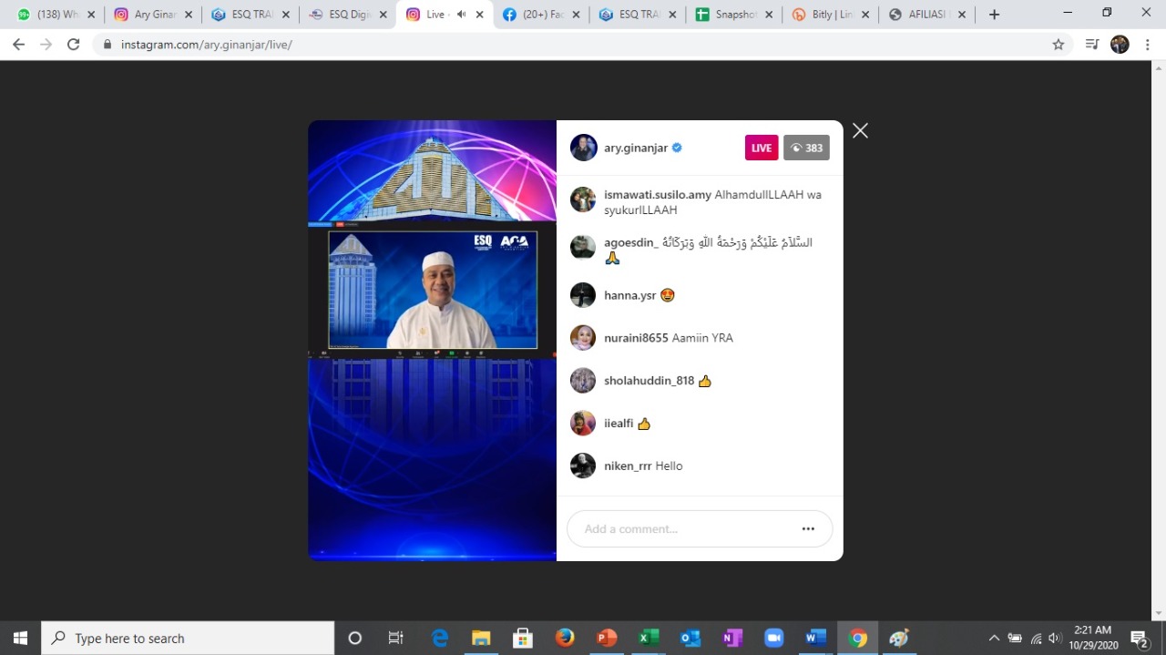Open Excel from the taskbar
Image resolution: width=1166 pixels, height=655 pixels.
(x=649, y=638)
